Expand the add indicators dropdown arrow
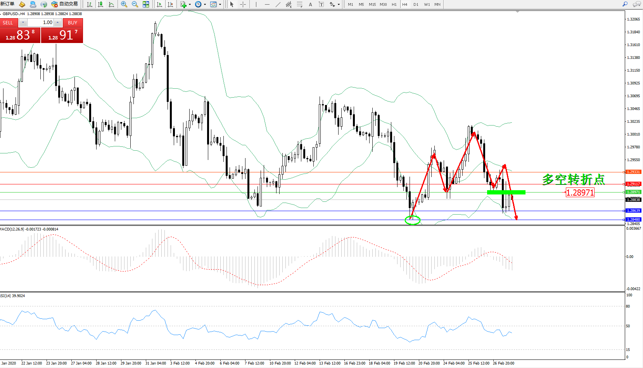The width and height of the screenshot is (643, 368). [x=190, y=5]
